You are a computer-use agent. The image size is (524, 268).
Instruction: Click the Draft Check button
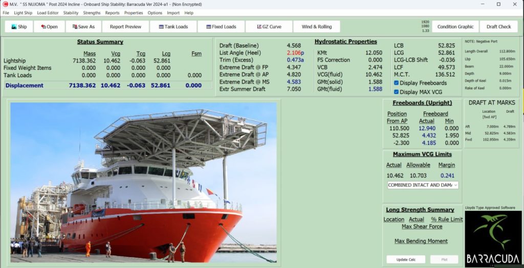click(x=498, y=27)
